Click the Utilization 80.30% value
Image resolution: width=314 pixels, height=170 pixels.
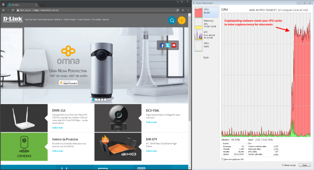click(x=235, y=140)
